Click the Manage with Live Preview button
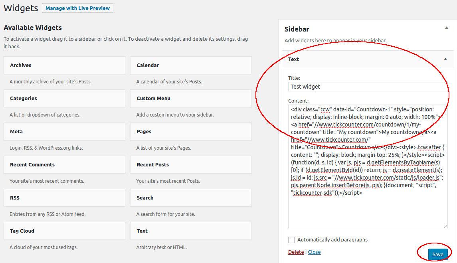The height and width of the screenshot is (263, 457). coord(77,8)
